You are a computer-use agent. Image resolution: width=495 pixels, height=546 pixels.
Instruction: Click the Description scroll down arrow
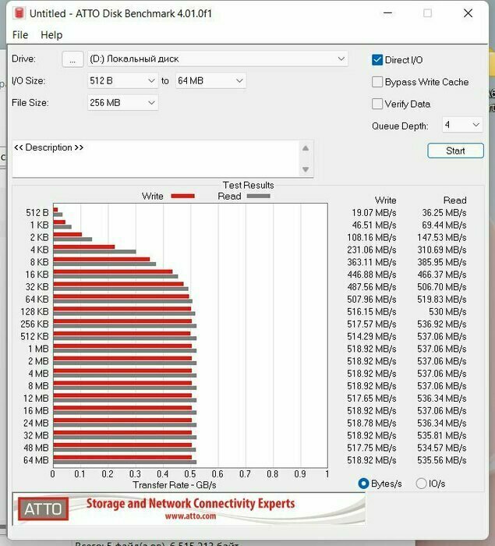pyautogui.click(x=306, y=169)
